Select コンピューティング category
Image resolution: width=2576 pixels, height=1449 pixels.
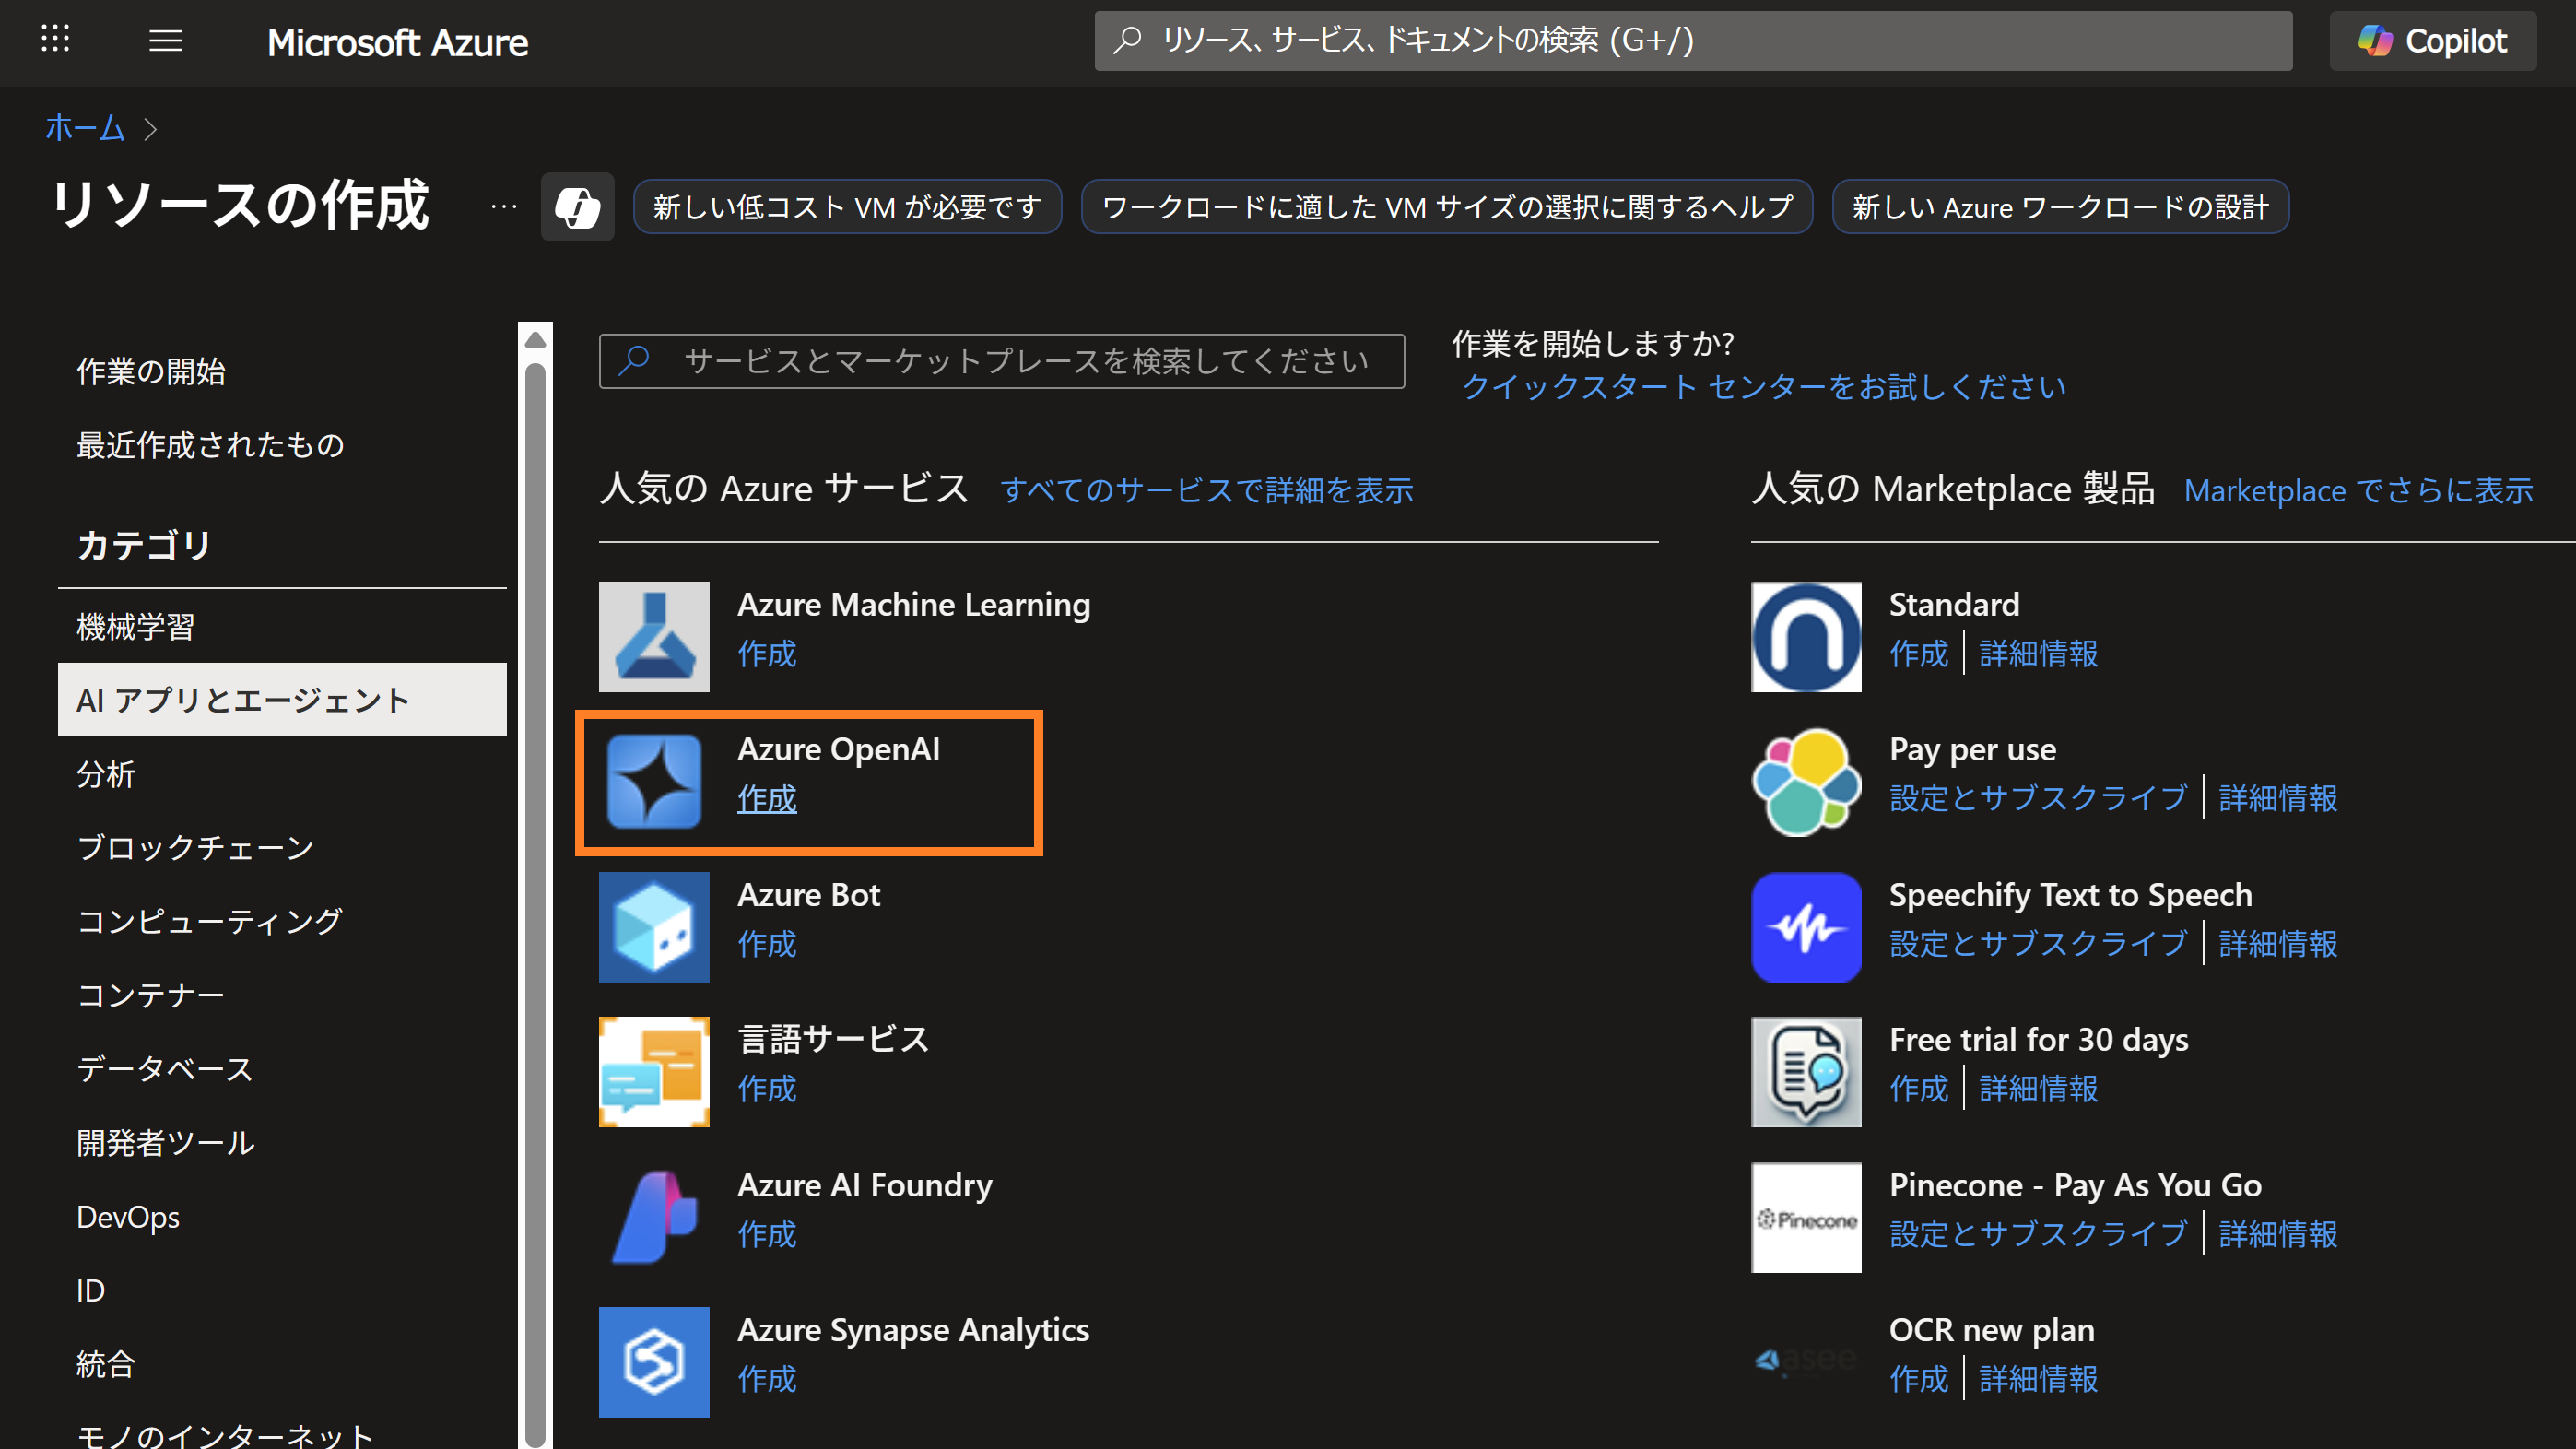pos(282,921)
